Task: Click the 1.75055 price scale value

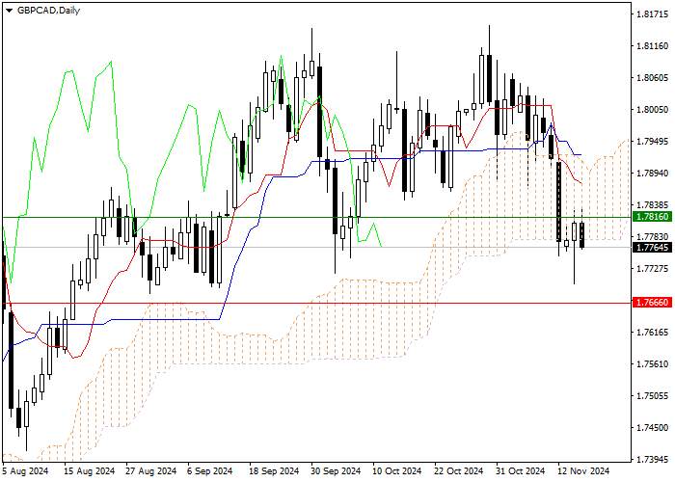Action: (652, 396)
